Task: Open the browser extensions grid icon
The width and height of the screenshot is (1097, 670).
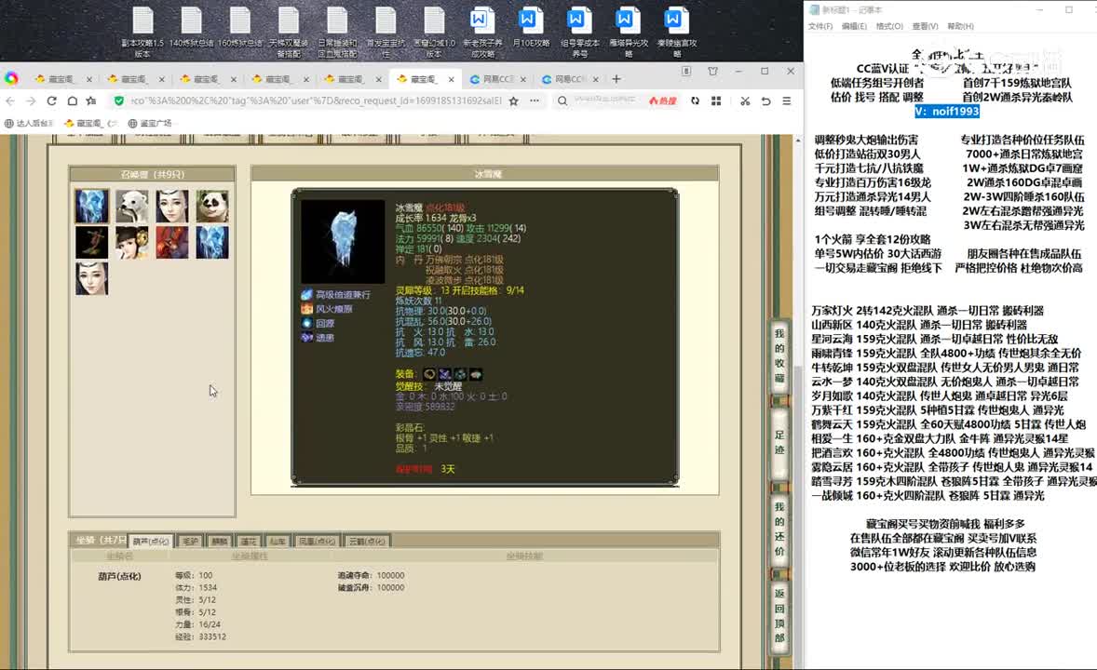Action: tap(716, 100)
